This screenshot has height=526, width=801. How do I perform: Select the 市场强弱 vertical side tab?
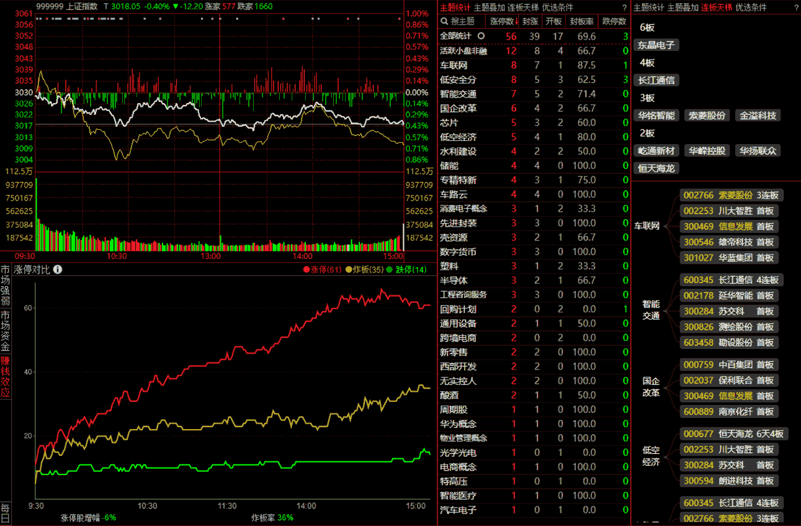(x=6, y=286)
